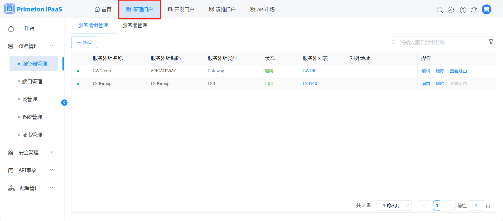Click 编辑 for the ESBGroup row
503x221 pixels.
click(425, 83)
